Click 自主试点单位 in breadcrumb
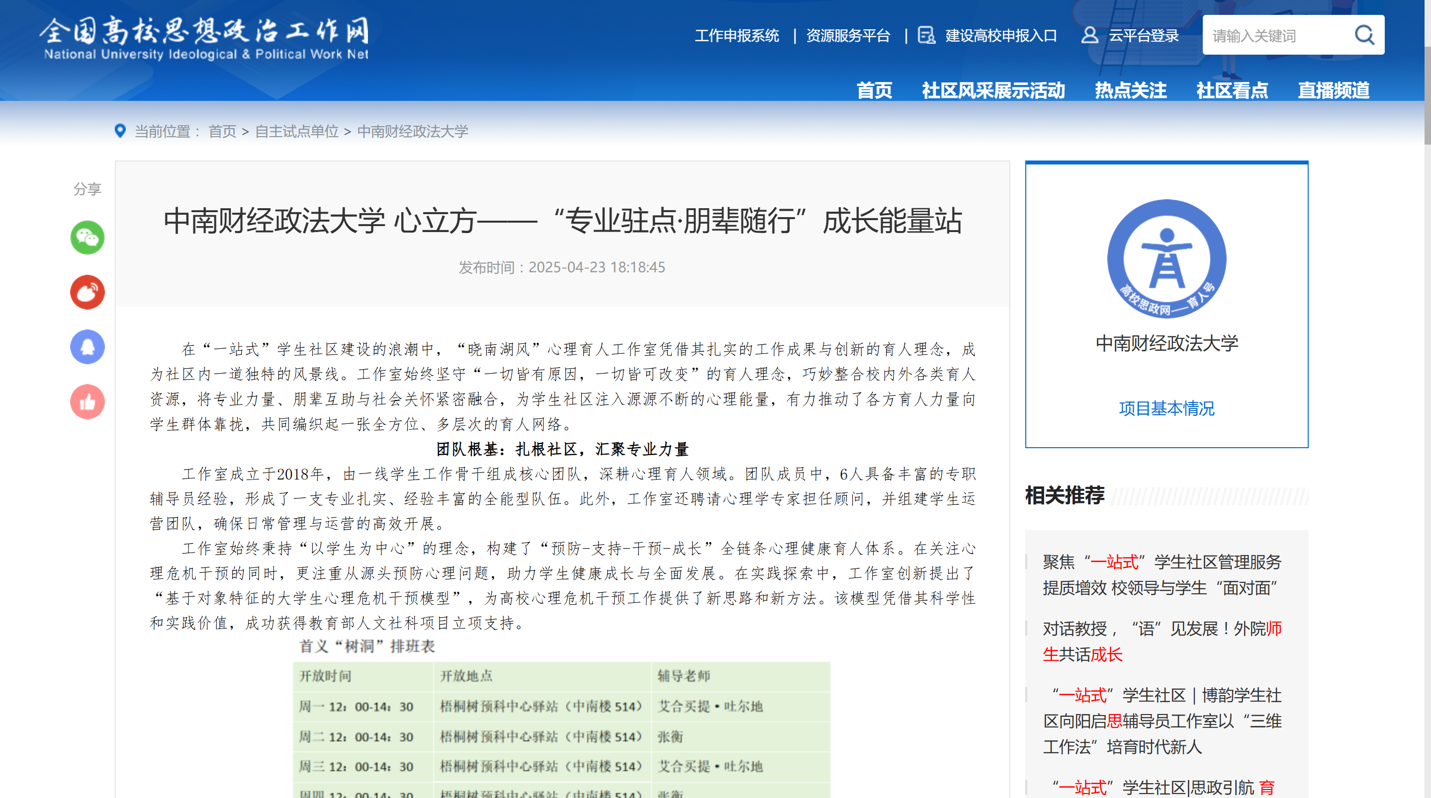The image size is (1431, 798). tap(297, 132)
